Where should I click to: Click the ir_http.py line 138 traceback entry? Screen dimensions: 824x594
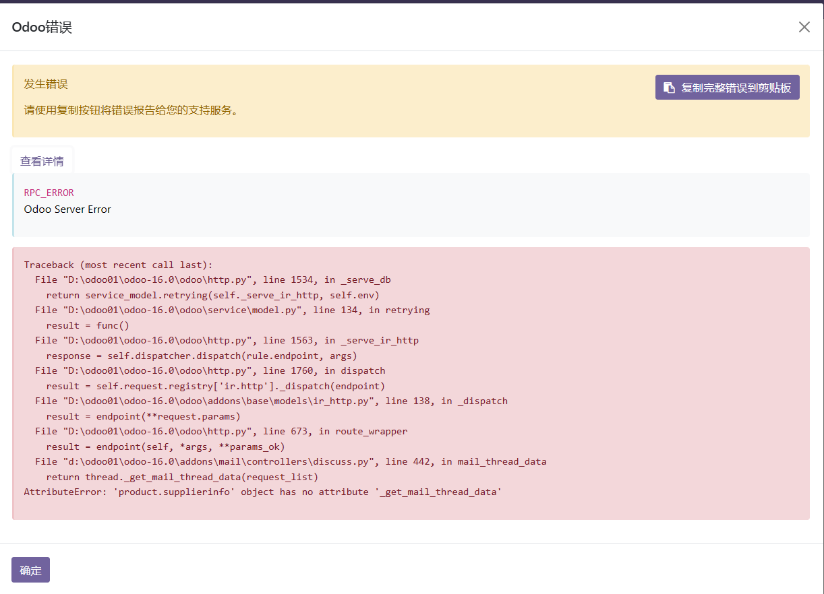272,401
